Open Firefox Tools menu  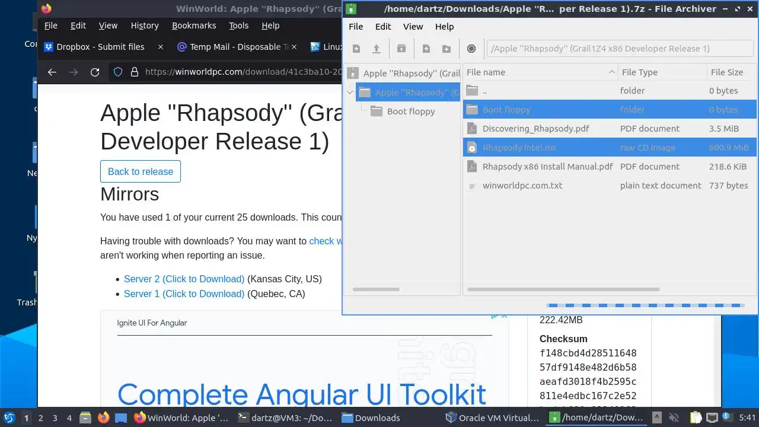pyautogui.click(x=238, y=26)
